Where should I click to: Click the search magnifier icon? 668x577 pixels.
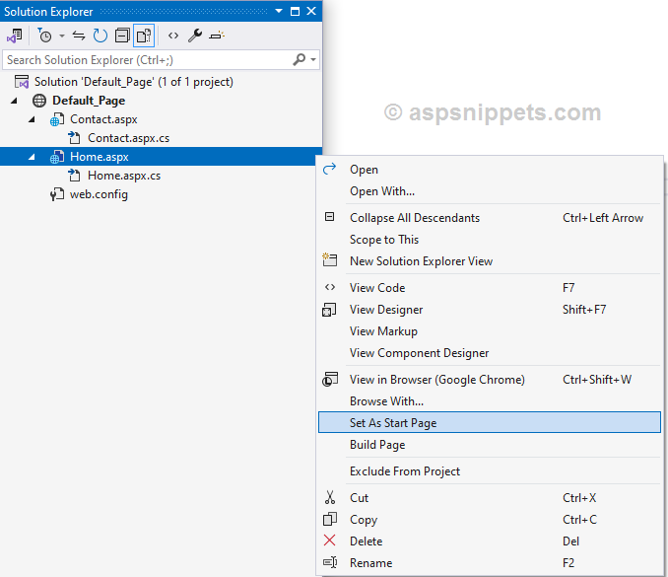(300, 60)
